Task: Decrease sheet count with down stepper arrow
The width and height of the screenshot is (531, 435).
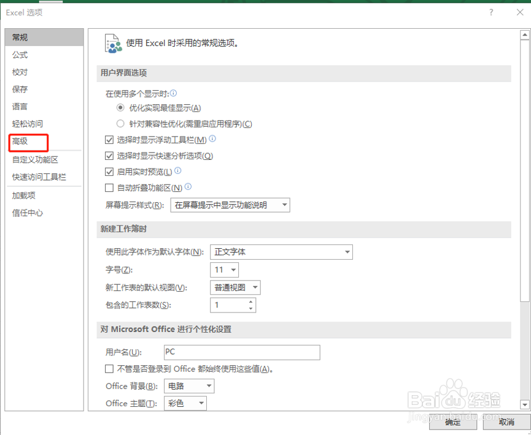Action: click(250, 308)
